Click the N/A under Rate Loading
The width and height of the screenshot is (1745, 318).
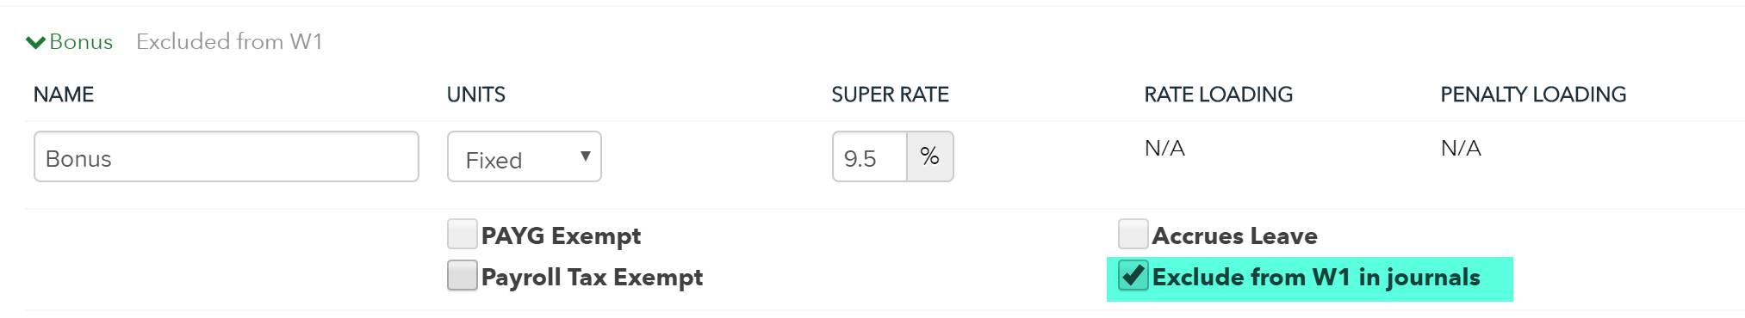1164,148
